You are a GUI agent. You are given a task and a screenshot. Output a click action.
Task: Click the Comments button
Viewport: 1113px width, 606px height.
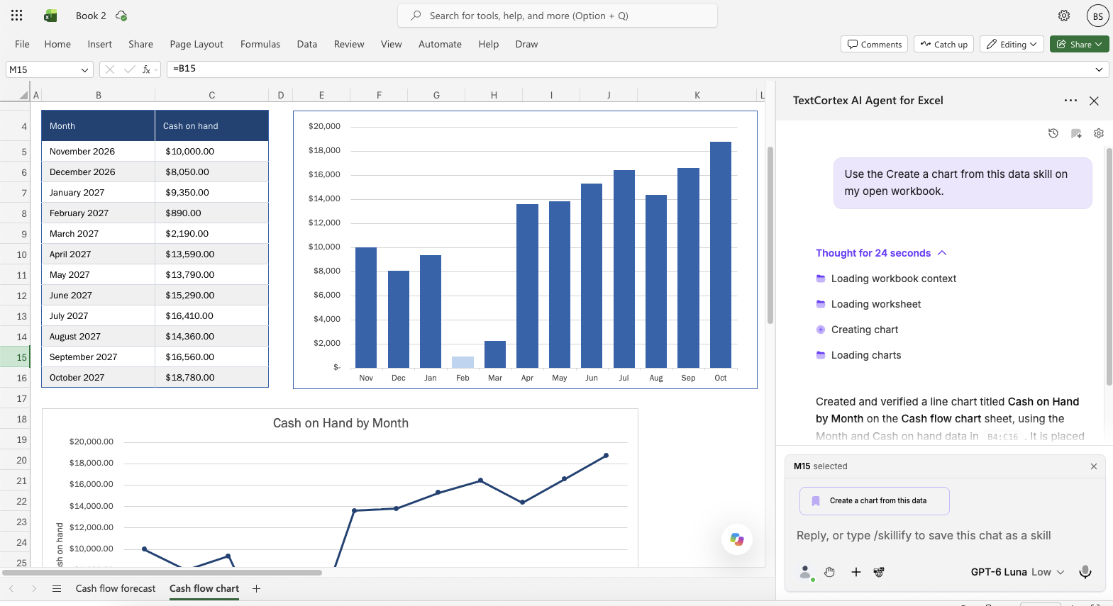tap(874, 44)
